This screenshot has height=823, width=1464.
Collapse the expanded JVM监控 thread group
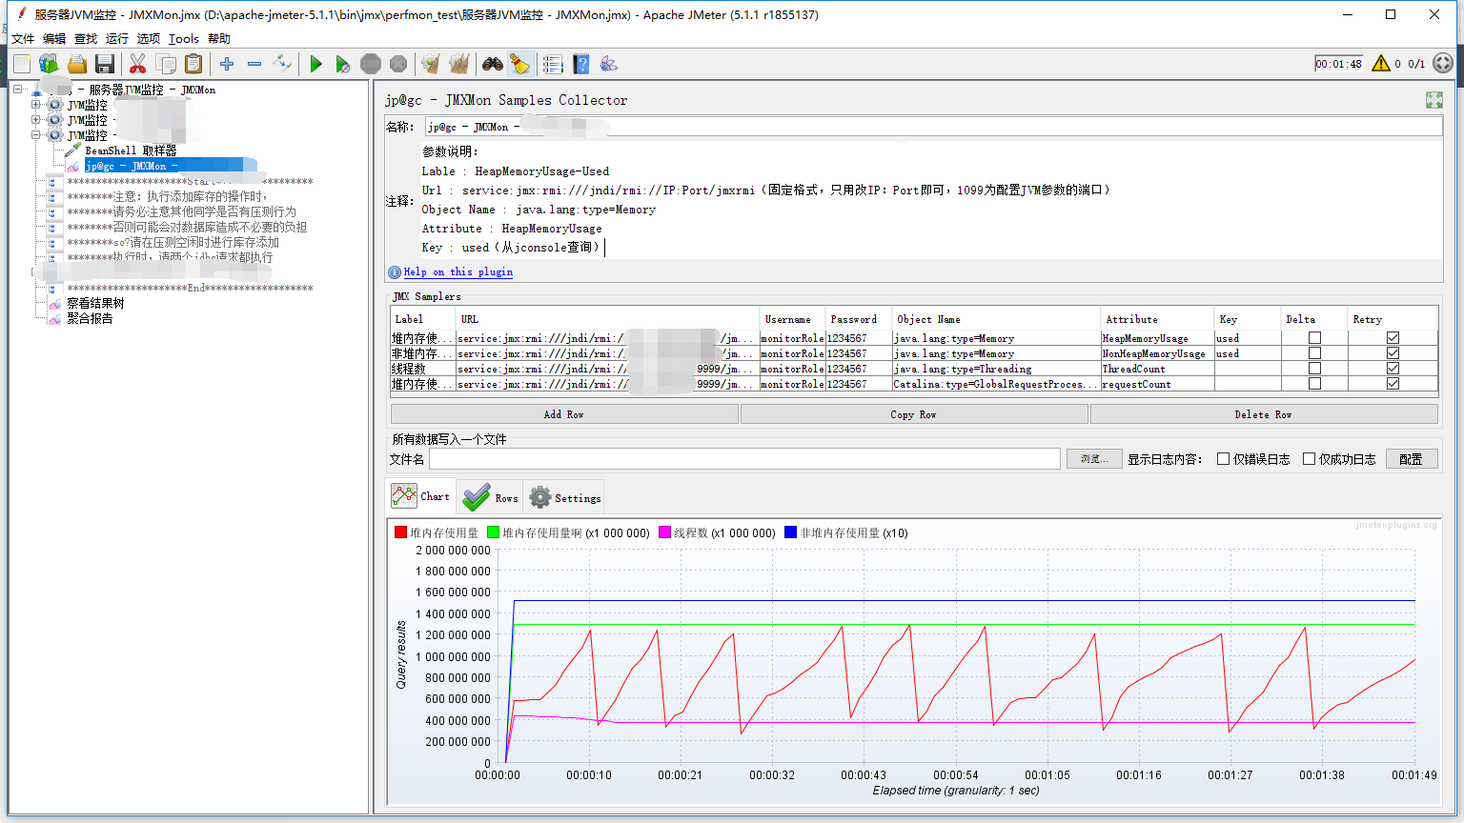(x=36, y=135)
